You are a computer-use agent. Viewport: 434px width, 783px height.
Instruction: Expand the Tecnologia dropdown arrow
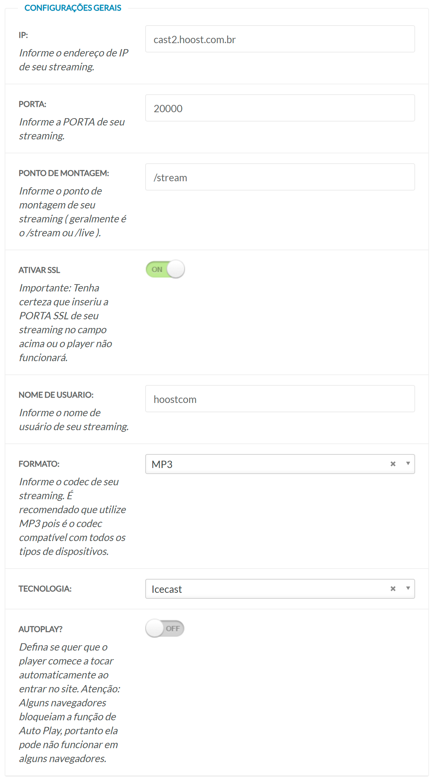pos(408,588)
